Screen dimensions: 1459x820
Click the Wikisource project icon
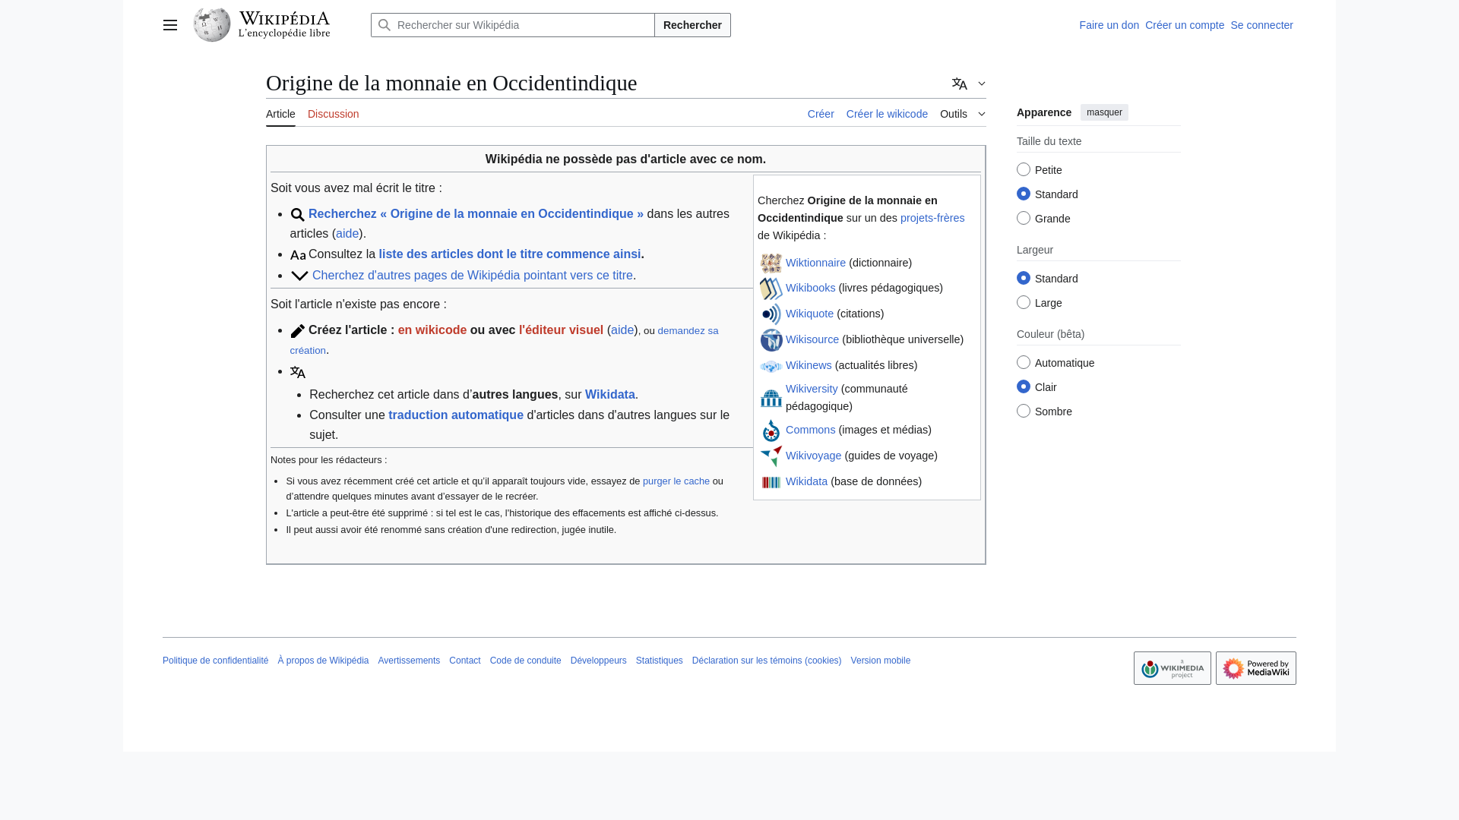pos(771,340)
